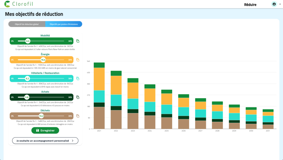The width and height of the screenshot is (283, 160).
Task: Click the copy icon beside Déchets slider
Action: pos(78,116)
